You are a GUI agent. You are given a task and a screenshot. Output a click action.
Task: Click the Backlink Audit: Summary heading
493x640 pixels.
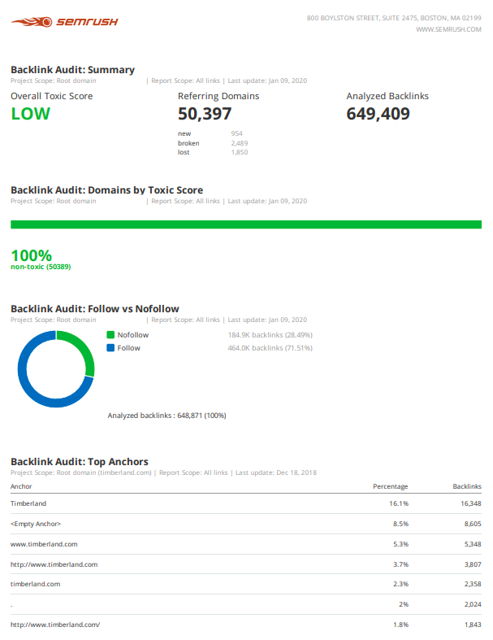pos(72,70)
